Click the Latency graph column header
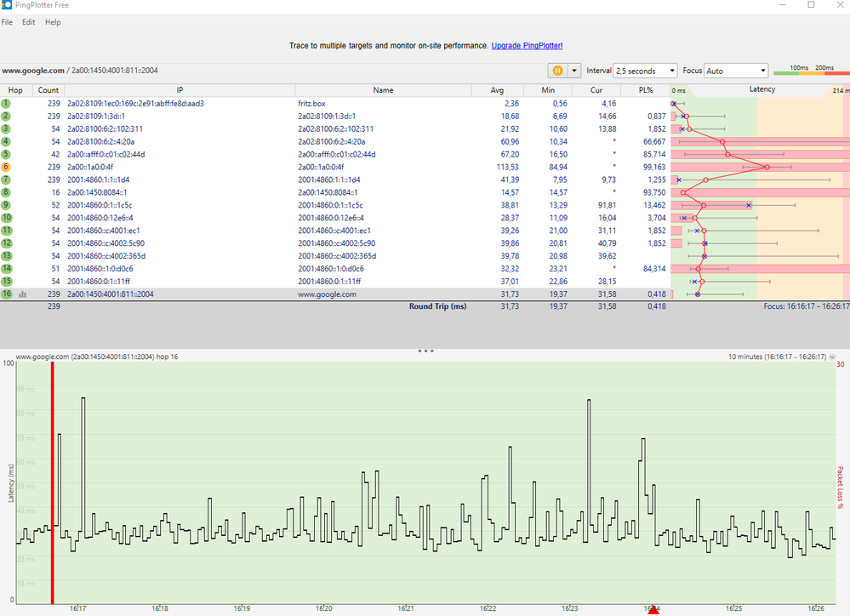The height and width of the screenshot is (616, 850). point(762,89)
